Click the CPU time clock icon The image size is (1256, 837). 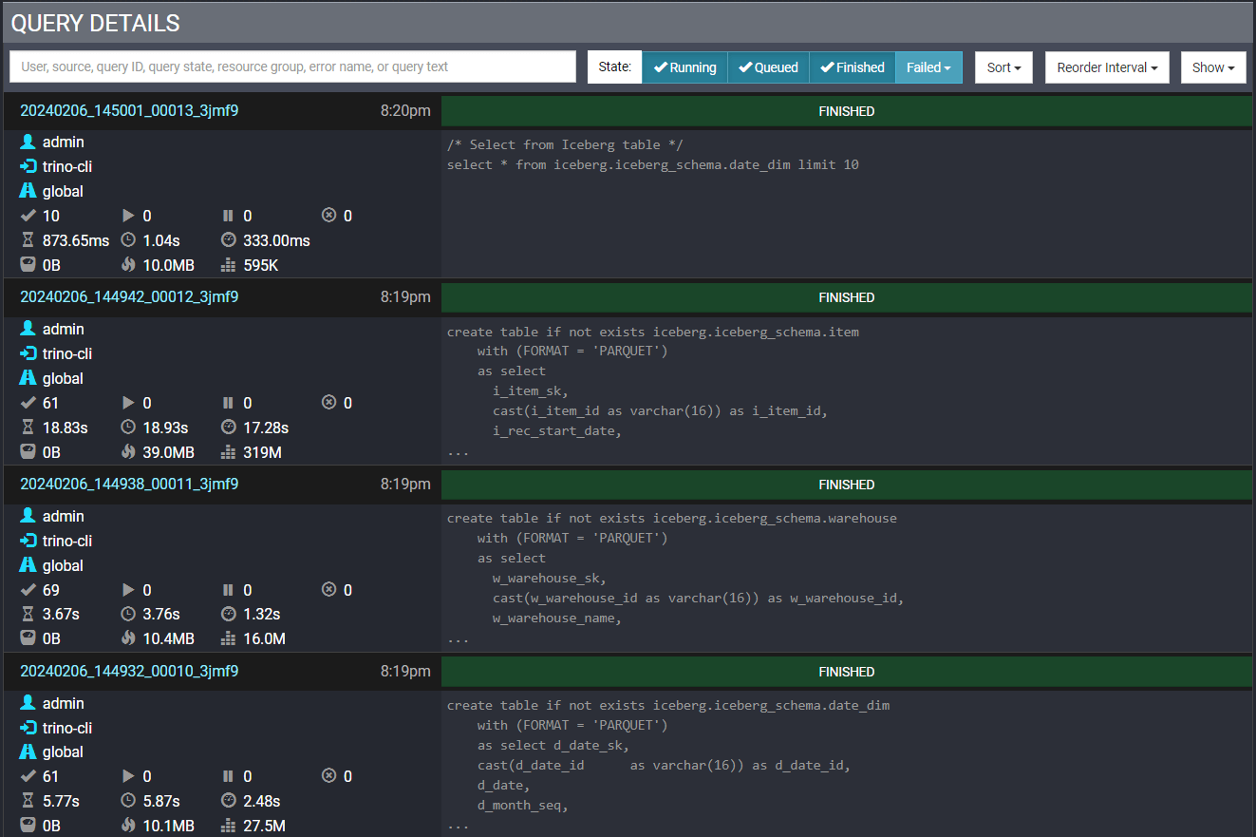[127, 240]
